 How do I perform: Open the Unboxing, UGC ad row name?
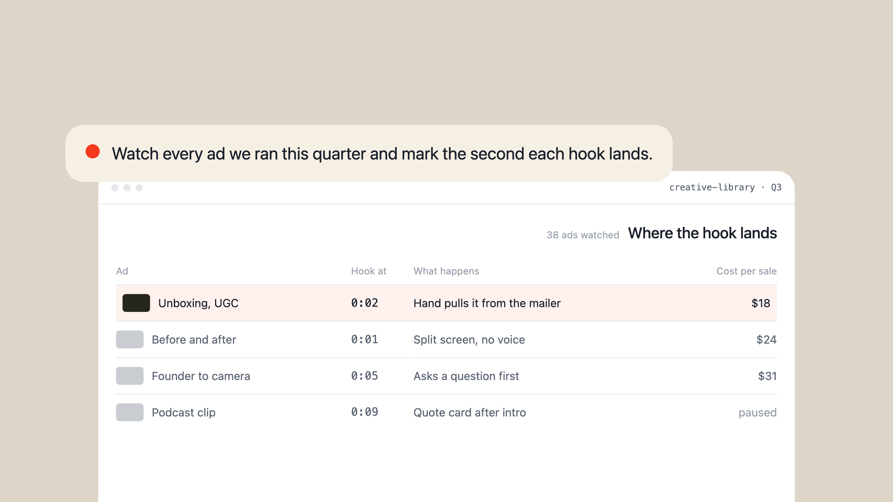click(x=198, y=303)
